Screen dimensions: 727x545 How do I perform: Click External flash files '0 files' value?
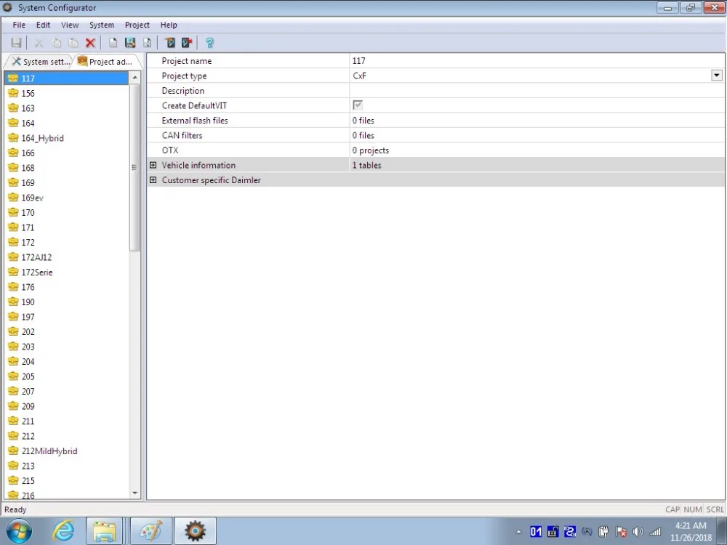[x=363, y=121]
